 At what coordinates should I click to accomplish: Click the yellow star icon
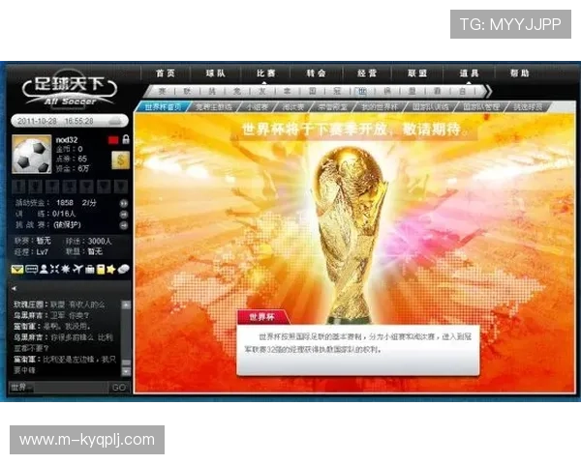(110, 269)
